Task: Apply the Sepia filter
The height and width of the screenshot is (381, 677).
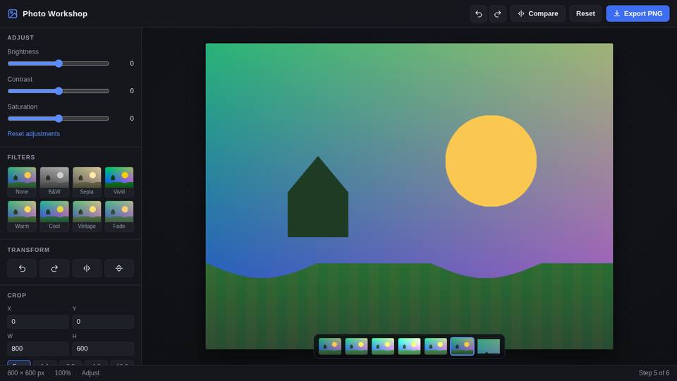Action: coord(87,182)
